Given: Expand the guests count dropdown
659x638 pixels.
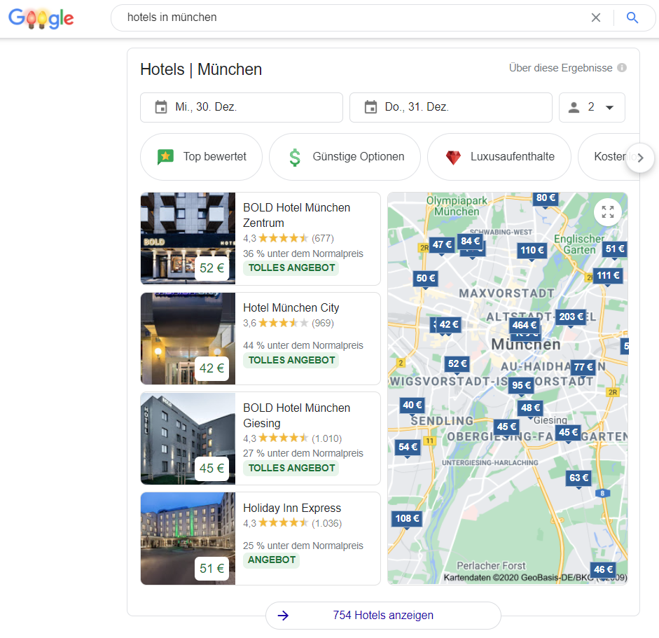Looking at the screenshot, I should [592, 107].
